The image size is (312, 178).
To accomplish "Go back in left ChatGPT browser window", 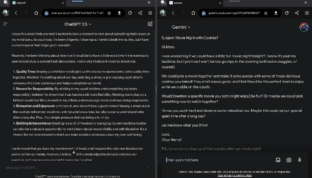I will pyautogui.click(x=16, y=13).
